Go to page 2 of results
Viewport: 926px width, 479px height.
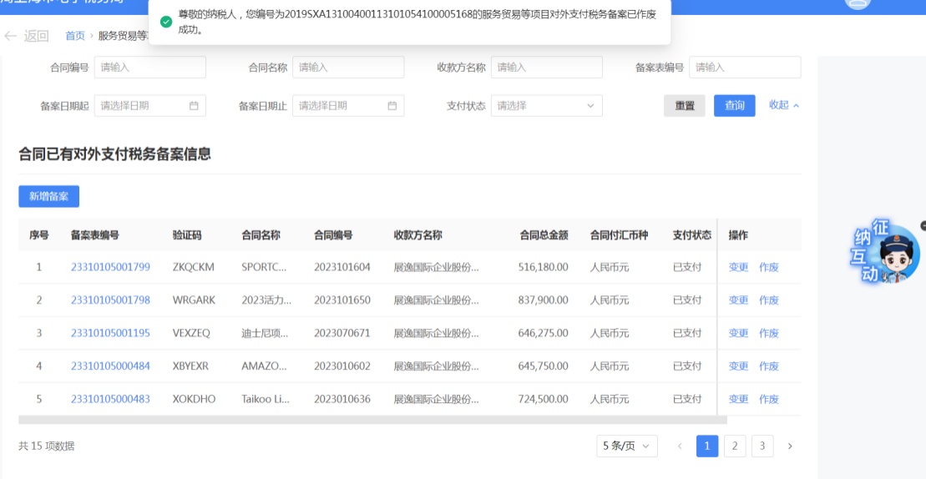[x=735, y=446]
